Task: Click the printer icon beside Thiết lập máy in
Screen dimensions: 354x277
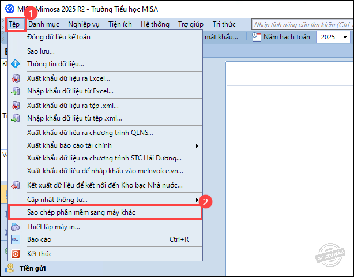Action: click(x=16, y=227)
